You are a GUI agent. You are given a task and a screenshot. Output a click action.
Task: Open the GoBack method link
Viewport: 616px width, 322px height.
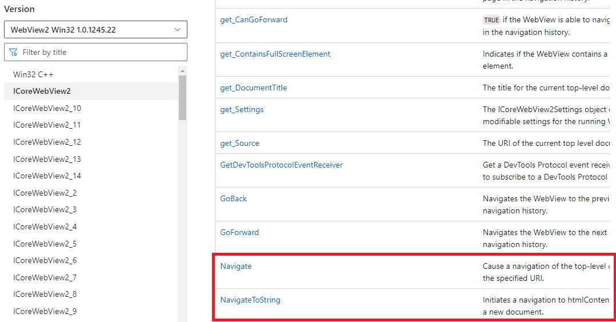pyautogui.click(x=233, y=198)
